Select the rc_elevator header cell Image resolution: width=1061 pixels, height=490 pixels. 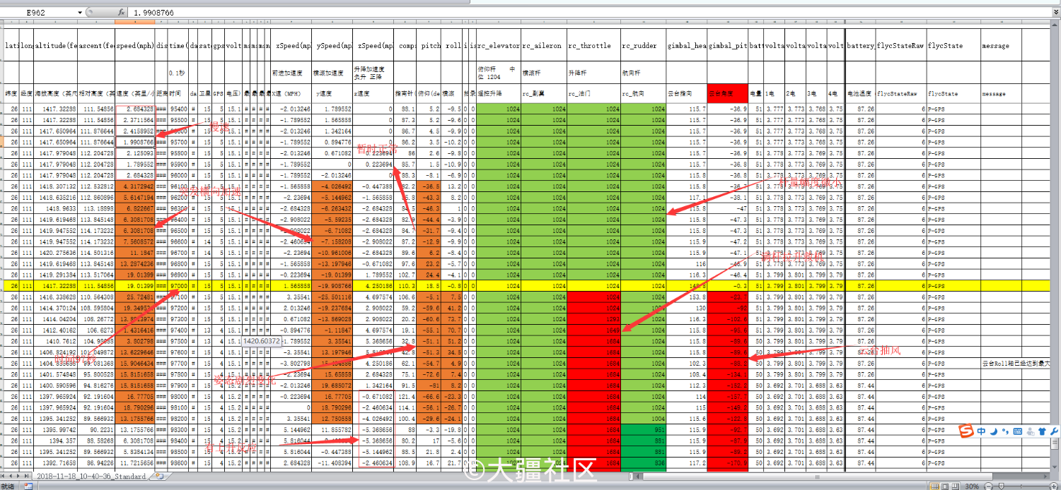tap(499, 46)
